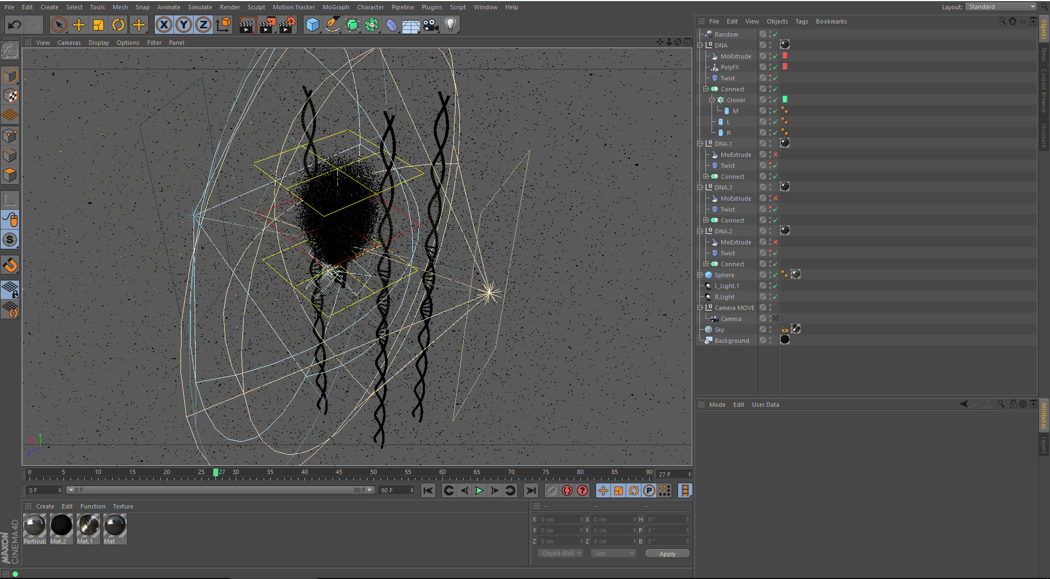Image resolution: width=1050 pixels, height=579 pixels.
Task: Click the Undo arrow icon
Action: coord(15,25)
